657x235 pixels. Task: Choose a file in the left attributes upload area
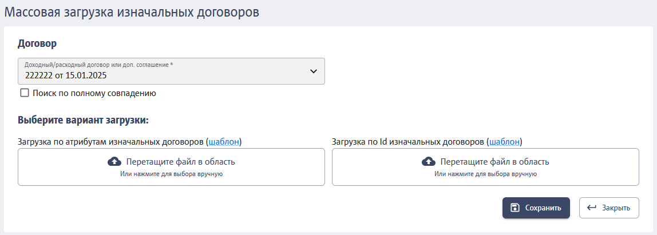[x=171, y=167]
